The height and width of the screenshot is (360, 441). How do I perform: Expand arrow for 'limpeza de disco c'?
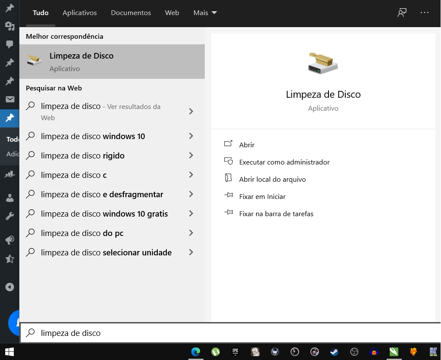coord(191,175)
